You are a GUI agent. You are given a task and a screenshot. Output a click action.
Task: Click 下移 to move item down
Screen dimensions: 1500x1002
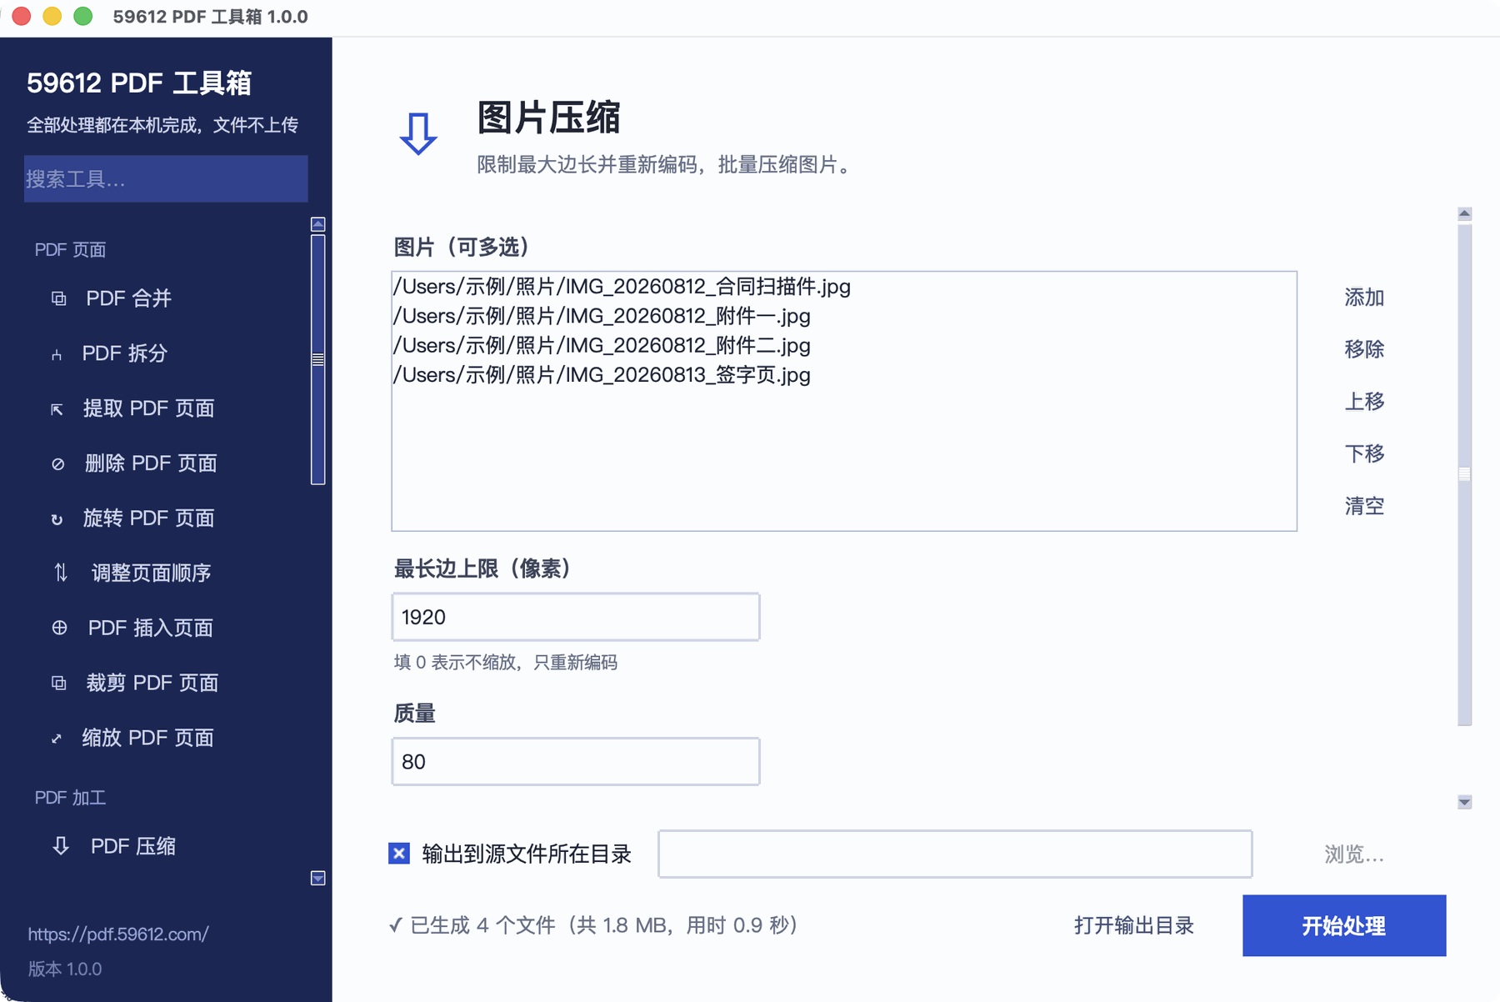coord(1364,453)
